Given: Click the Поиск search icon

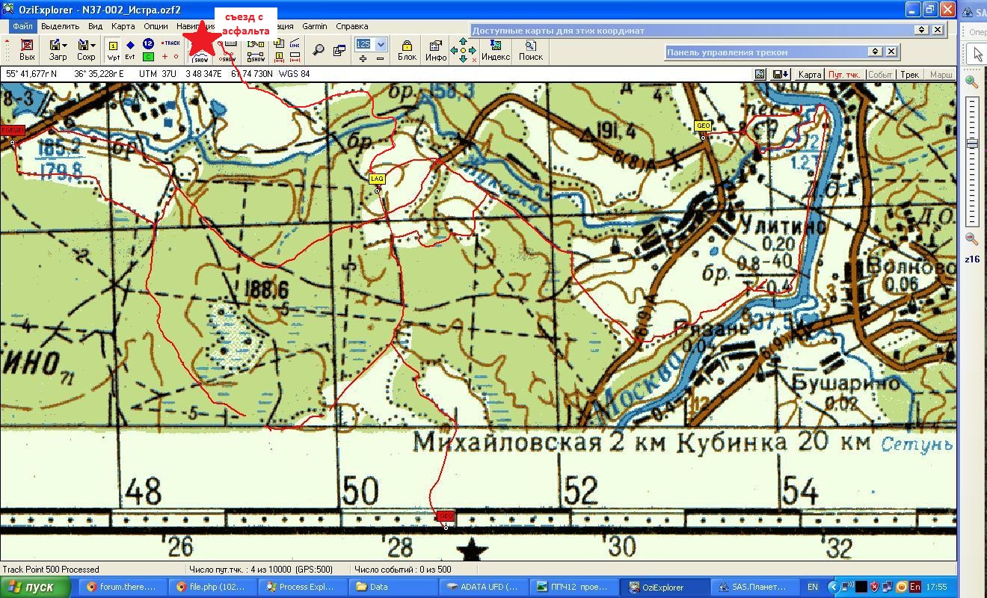Looking at the screenshot, I should coord(531,49).
